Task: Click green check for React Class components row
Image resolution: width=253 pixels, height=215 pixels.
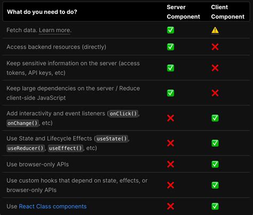Action: 215,206
